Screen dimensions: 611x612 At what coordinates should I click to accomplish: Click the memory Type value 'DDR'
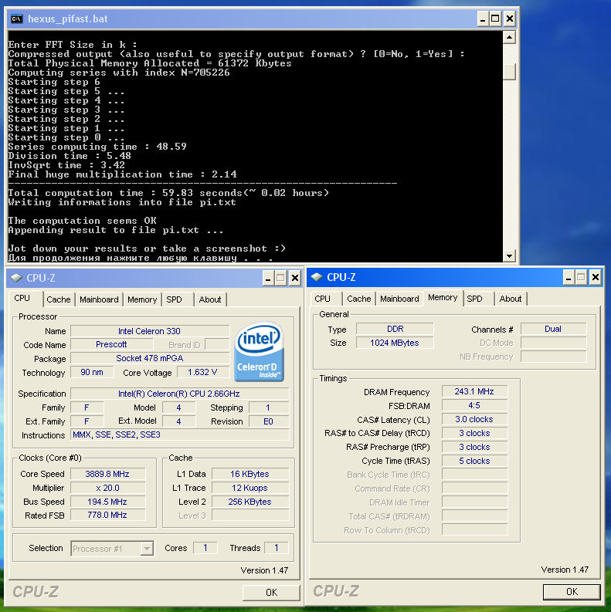pos(395,329)
